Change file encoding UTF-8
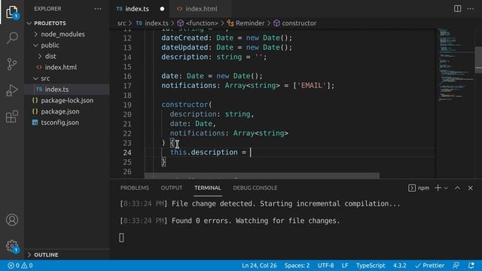Viewport: 482px width, 271px height. (325, 266)
